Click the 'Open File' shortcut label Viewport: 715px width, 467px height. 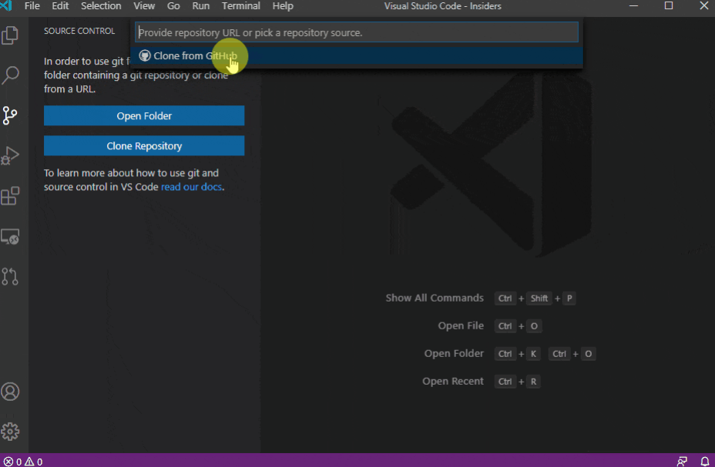coord(461,326)
